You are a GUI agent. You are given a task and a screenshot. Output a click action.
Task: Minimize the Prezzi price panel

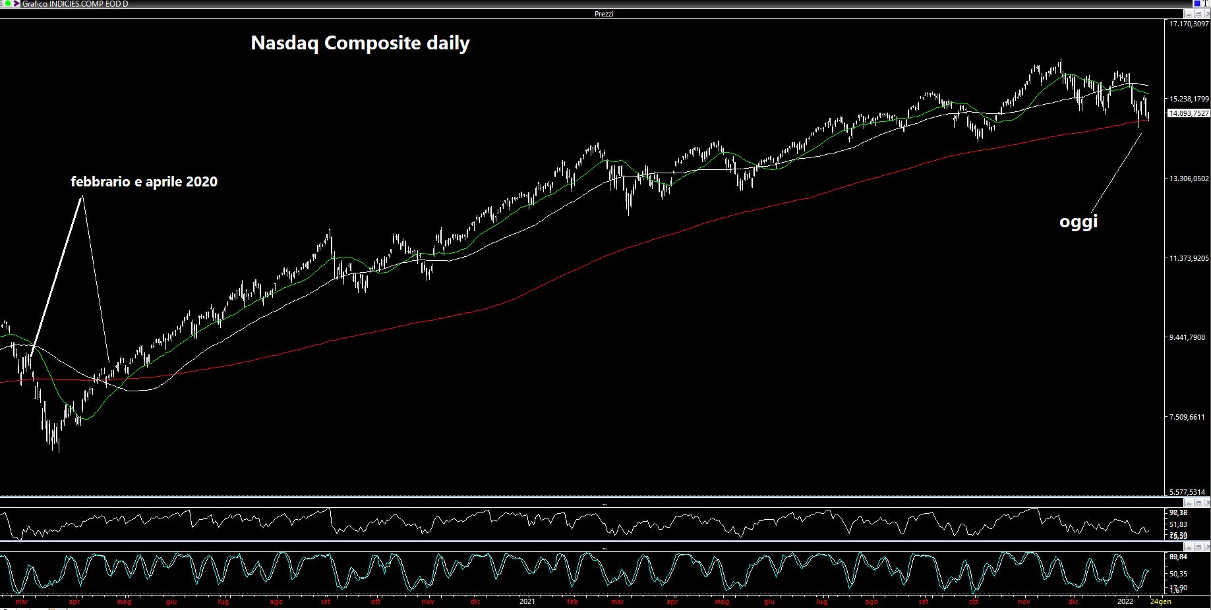[1189, 14]
